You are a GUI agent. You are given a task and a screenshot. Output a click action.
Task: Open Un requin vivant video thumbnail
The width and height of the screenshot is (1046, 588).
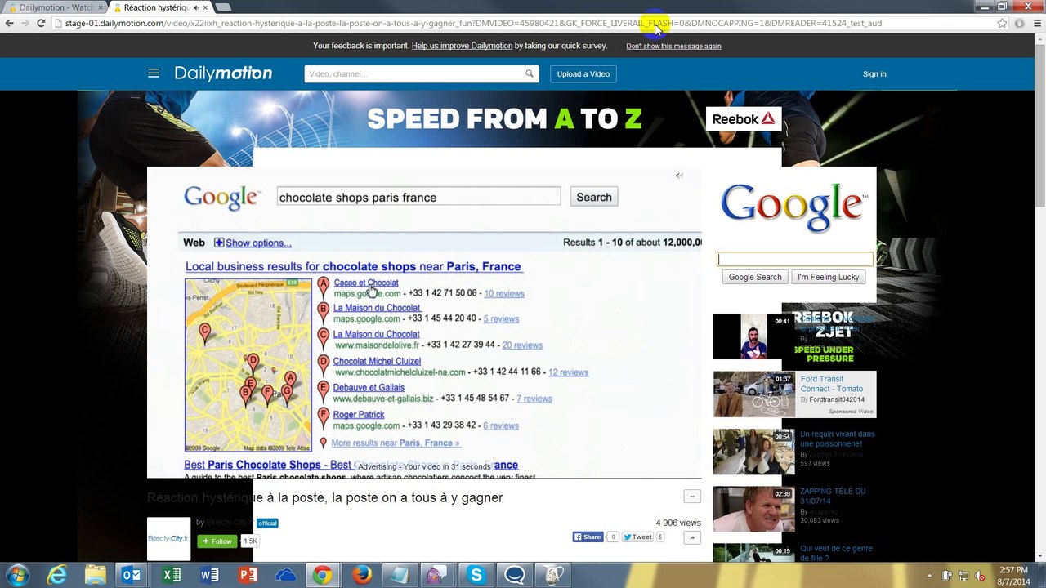click(x=753, y=452)
